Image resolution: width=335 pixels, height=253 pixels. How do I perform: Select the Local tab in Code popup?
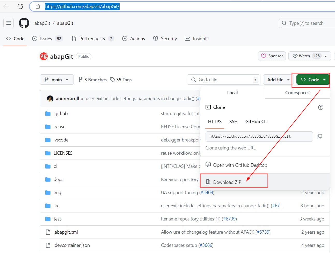232,92
